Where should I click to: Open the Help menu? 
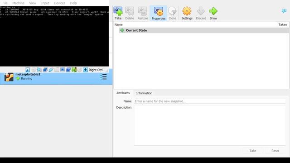[x=73, y=3]
